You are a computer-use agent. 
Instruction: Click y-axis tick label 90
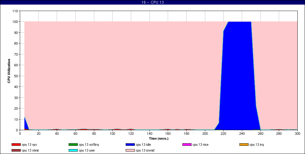(16, 33)
